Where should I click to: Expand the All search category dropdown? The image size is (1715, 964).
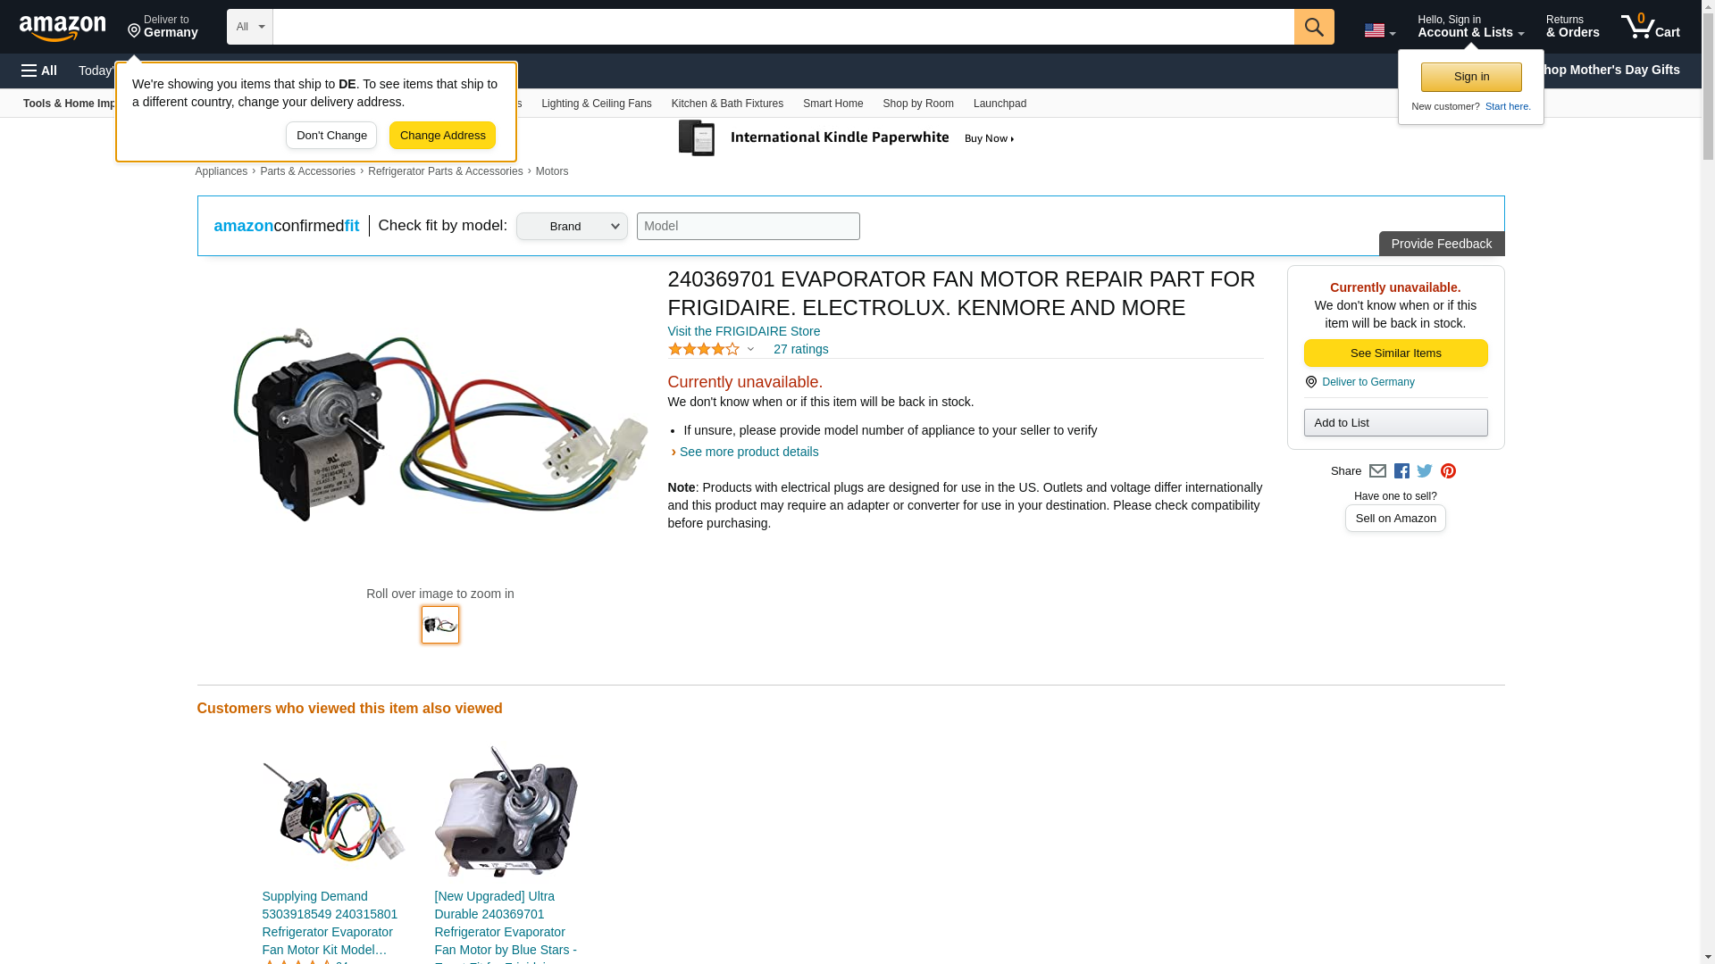tap(250, 27)
